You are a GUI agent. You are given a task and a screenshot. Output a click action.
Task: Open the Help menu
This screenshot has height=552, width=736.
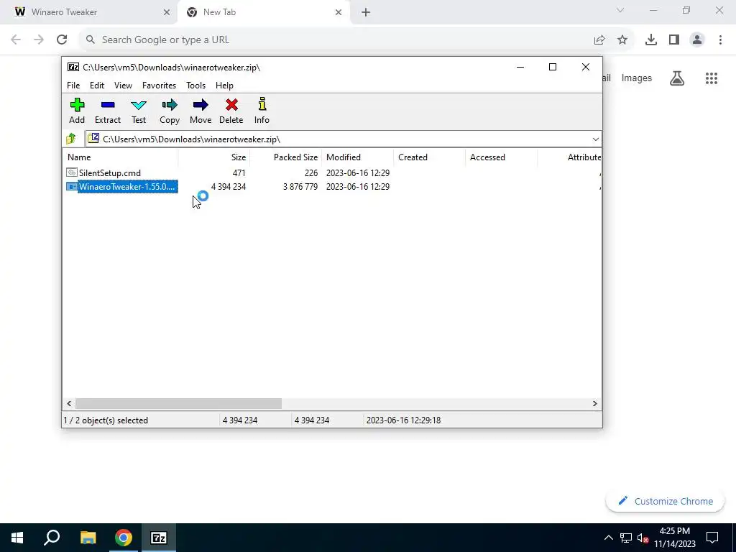click(x=224, y=86)
